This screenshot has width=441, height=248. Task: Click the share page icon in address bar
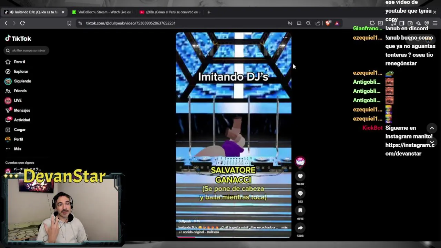318,23
